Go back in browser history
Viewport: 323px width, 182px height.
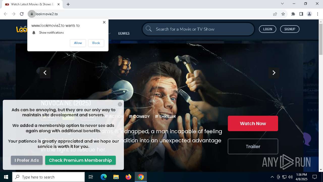6,14
